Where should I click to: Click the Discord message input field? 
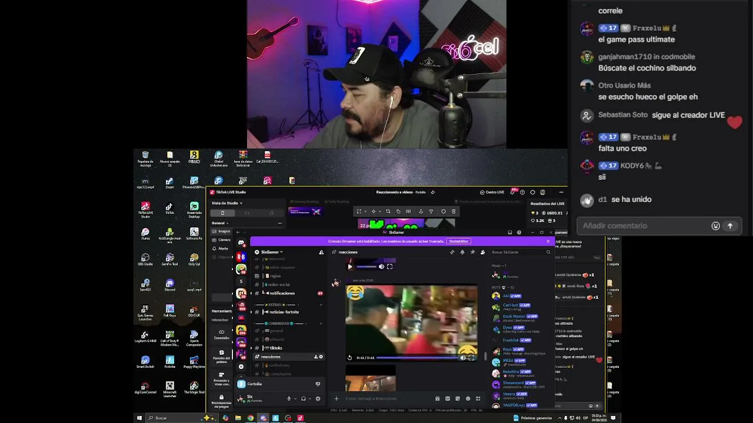(x=388, y=398)
